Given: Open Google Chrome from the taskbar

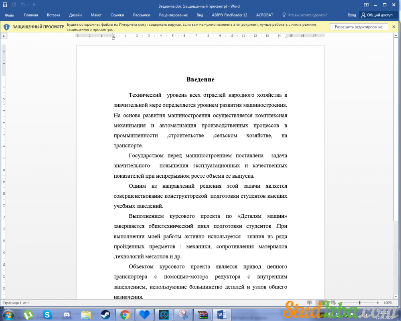Looking at the screenshot, I should coord(125,315).
